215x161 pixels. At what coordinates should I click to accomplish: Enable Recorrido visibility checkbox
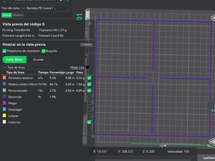[89, 97]
